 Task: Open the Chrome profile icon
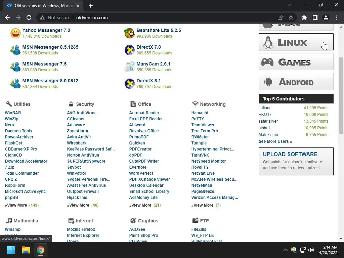pos(326,17)
